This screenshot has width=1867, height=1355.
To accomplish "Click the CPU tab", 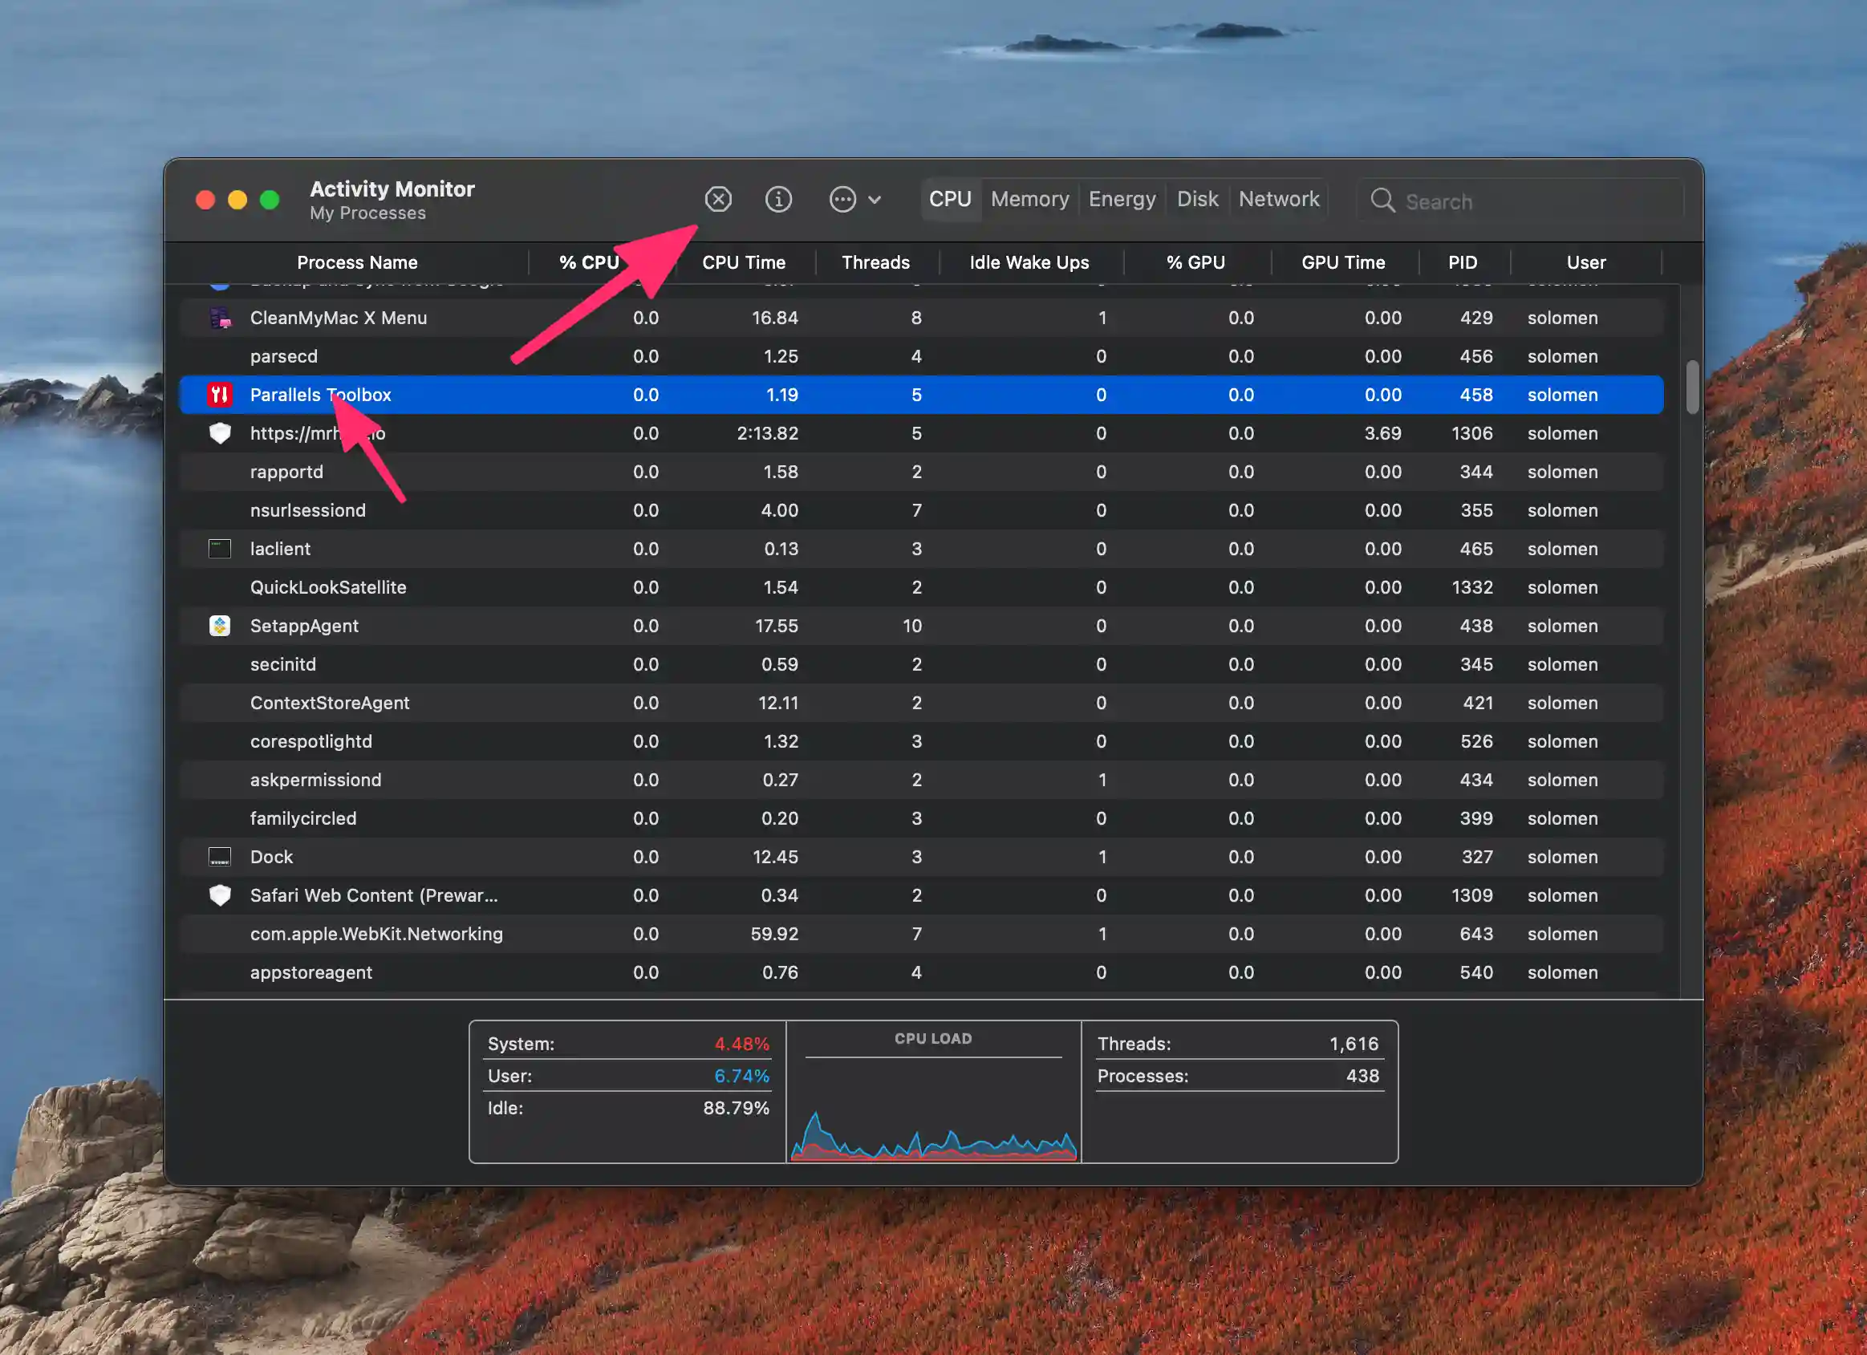I will tap(951, 200).
